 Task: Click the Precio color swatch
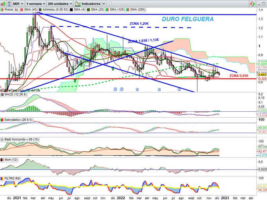point(2,10)
